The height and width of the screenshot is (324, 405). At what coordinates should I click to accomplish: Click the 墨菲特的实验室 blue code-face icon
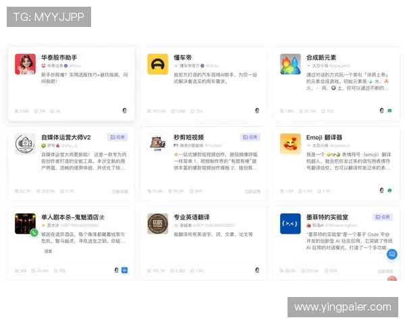tap(290, 223)
